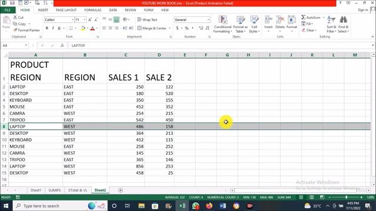376x211 pixels.
Task: Apply the red Font Color A
Action: pyautogui.click(x=93, y=28)
